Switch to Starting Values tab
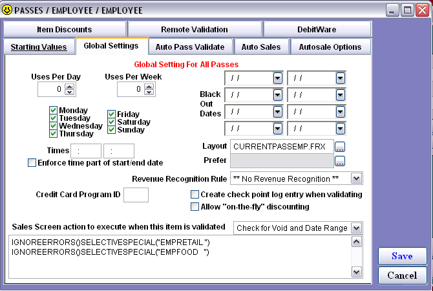433x291 pixels. [x=39, y=47]
